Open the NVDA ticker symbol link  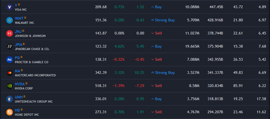[20, 84]
